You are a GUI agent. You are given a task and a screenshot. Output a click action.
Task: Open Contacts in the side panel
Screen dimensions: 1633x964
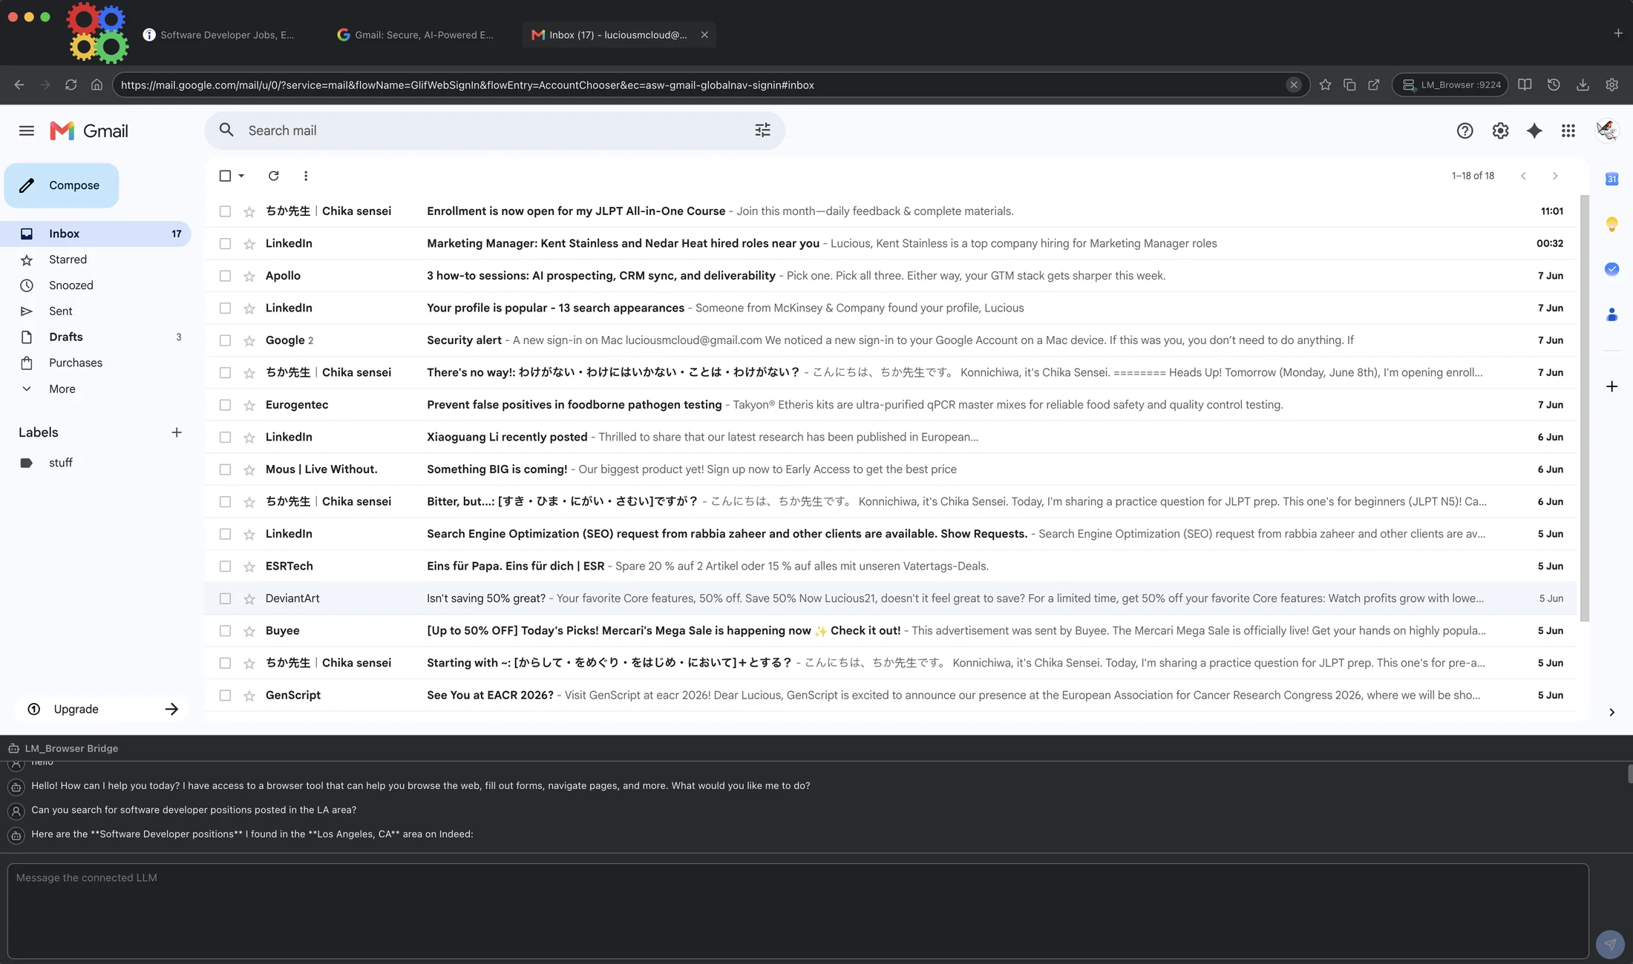pyautogui.click(x=1611, y=314)
